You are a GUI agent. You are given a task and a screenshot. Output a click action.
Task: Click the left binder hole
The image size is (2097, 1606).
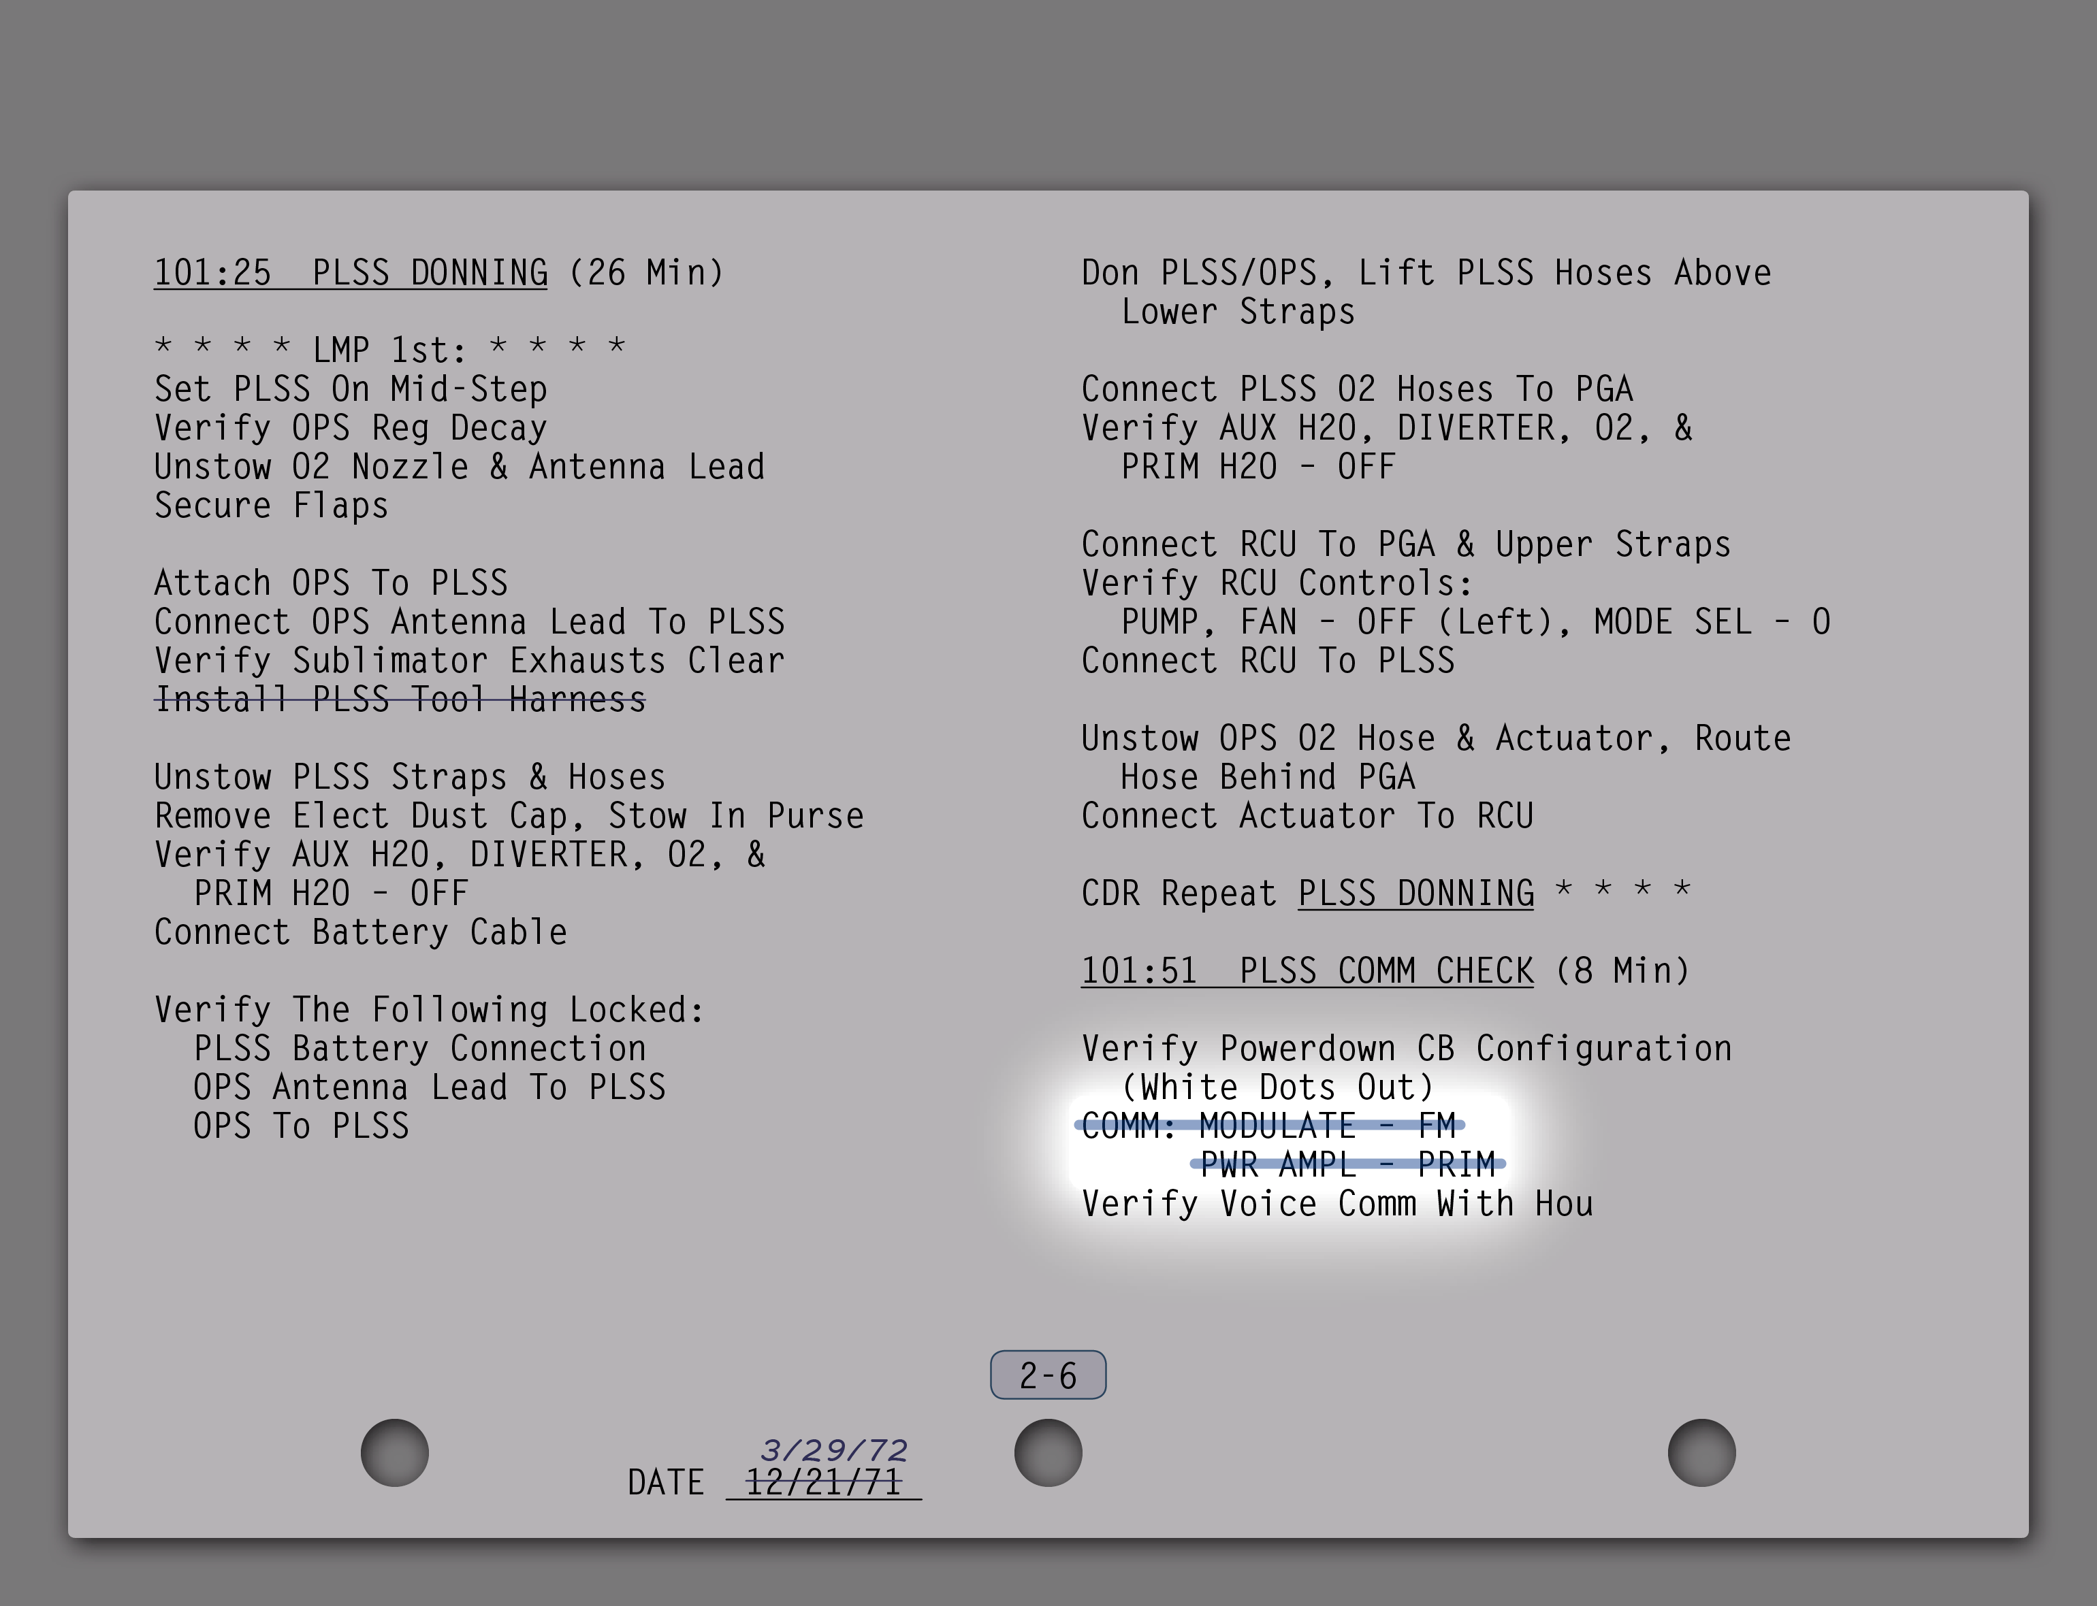395,1452
